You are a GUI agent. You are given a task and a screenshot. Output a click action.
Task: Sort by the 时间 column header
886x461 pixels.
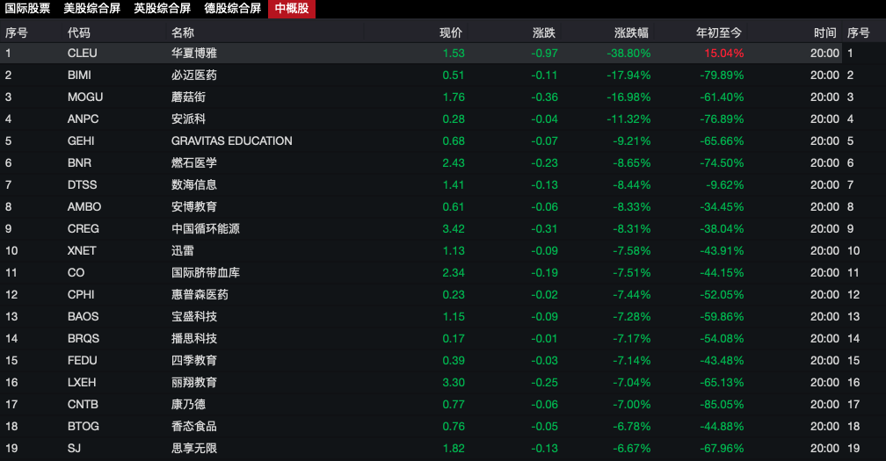pos(825,32)
